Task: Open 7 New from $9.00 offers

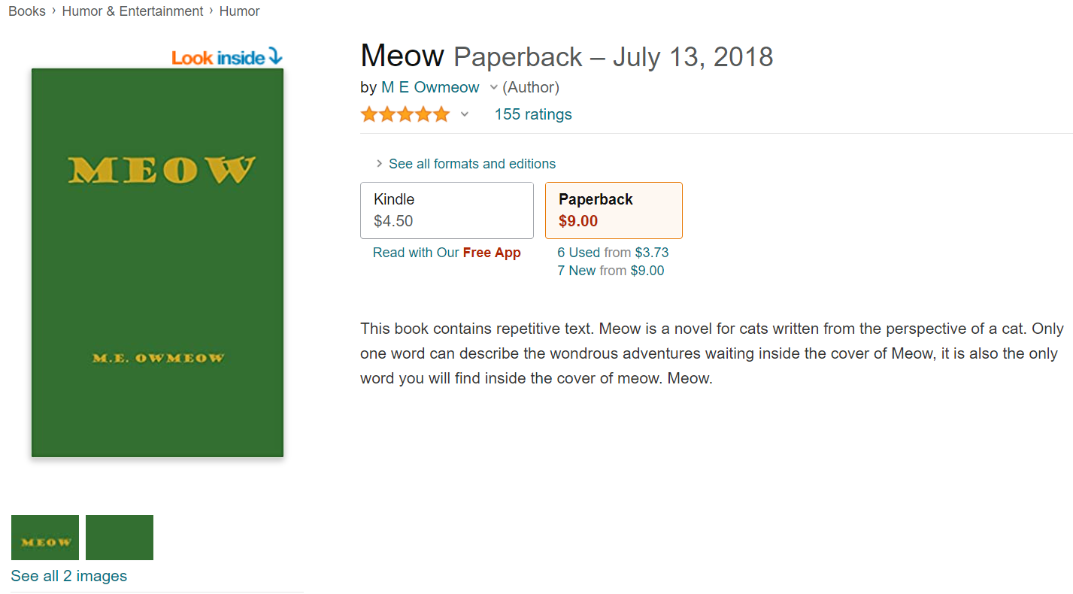Action: point(611,270)
